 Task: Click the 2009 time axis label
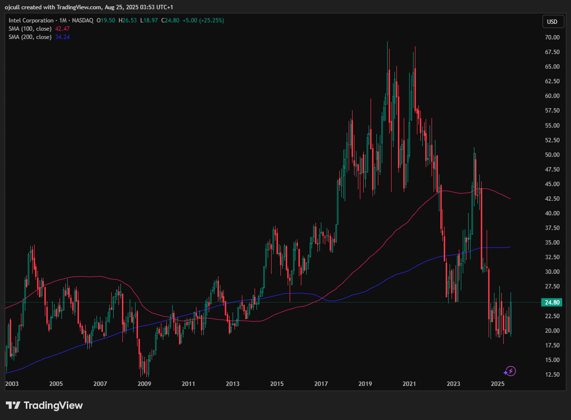click(x=144, y=383)
